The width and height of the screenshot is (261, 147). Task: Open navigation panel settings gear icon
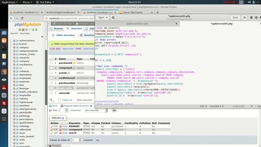(x=33, y=30)
